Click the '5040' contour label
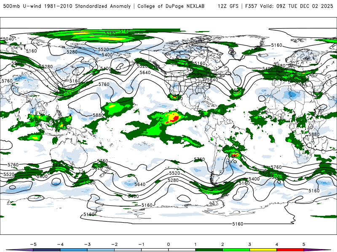This screenshot has height=252, width=337. (8, 39)
